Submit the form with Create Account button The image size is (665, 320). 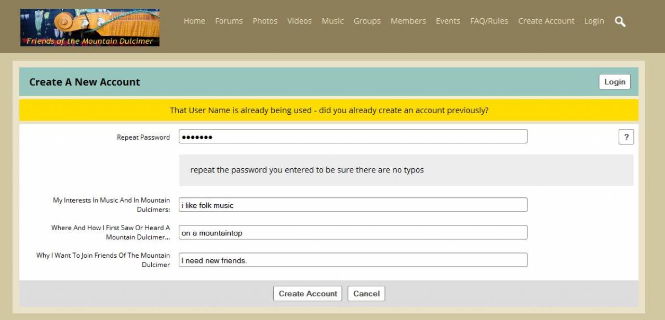point(308,294)
